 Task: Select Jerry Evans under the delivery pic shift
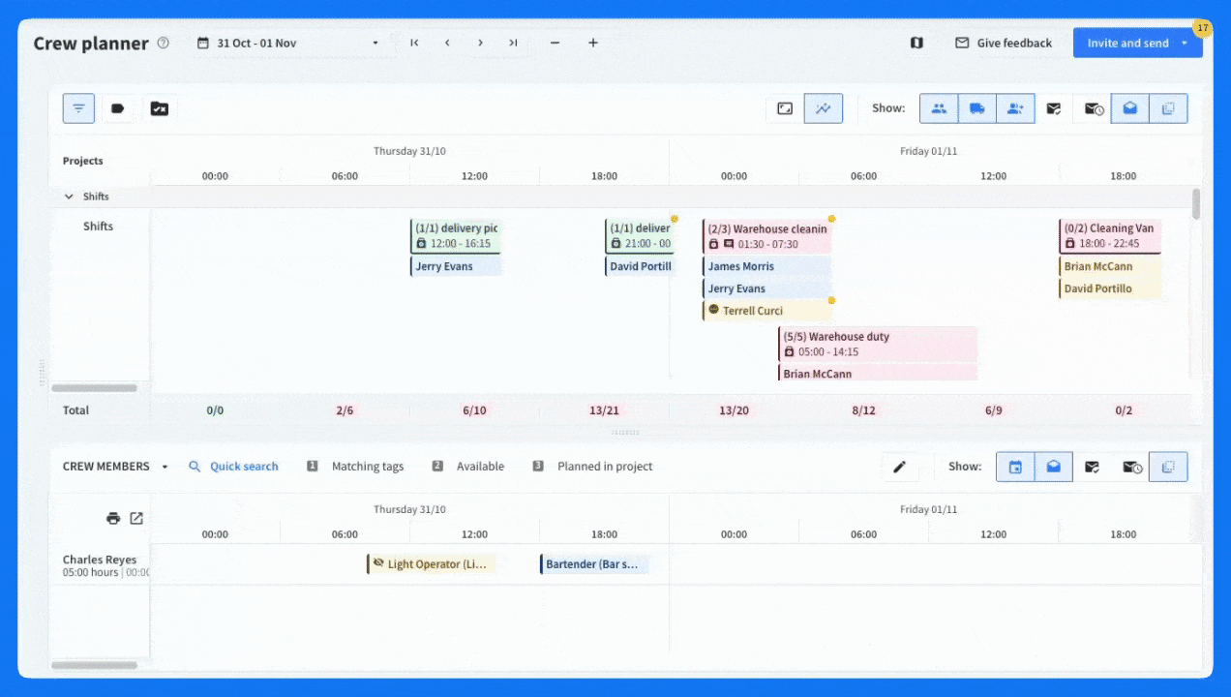click(x=456, y=266)
